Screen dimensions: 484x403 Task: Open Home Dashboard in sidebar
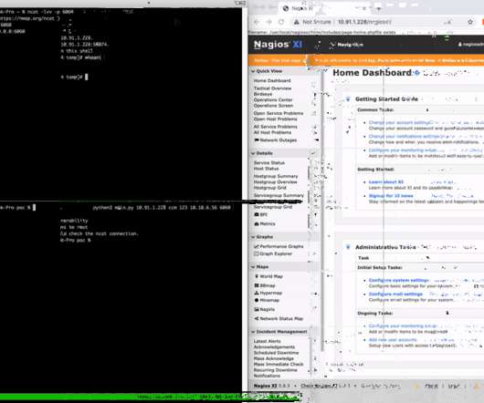pos(272,80)
